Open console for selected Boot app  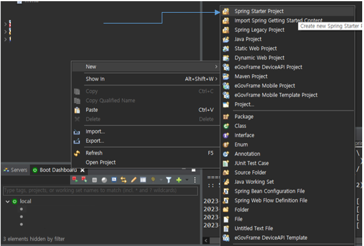coord(114,180)
